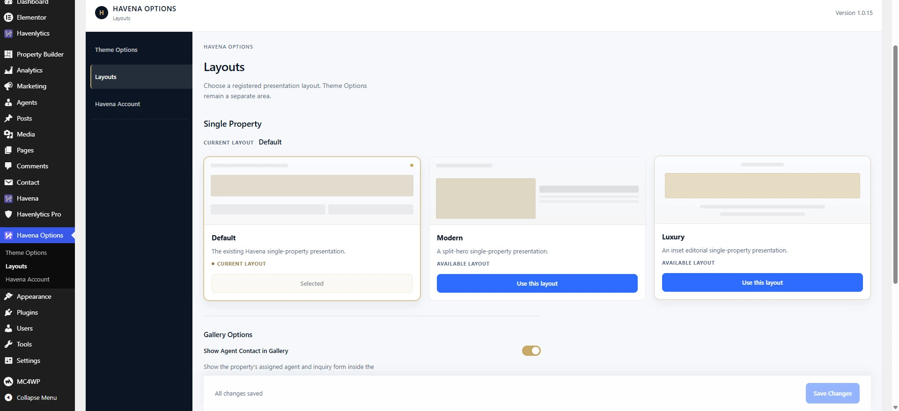The height and width of the screenshot is (411, 899).
Task: Click the Havena Options menu icon
Action: [8, 235]
